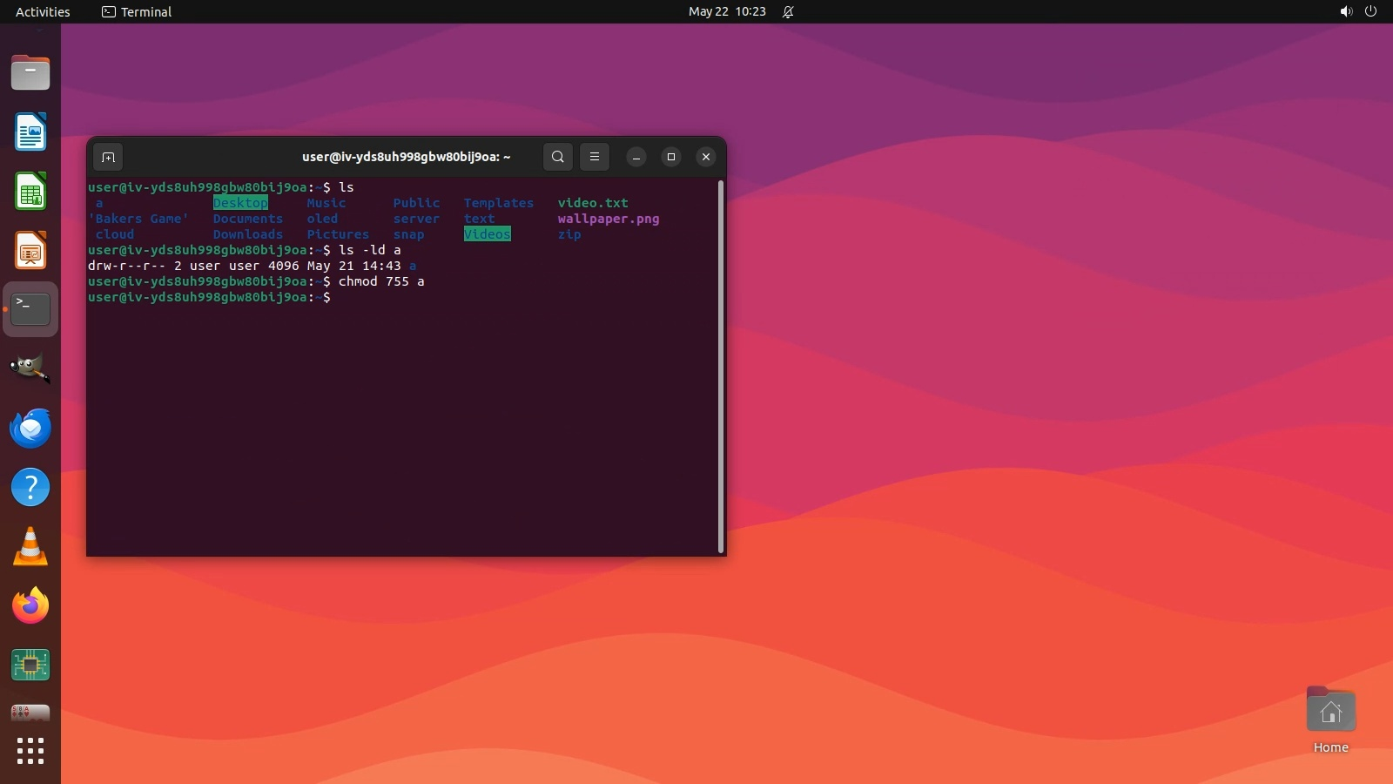Open the Files manager from dock
Viewport: 1393px width, 784px height.
30,73
